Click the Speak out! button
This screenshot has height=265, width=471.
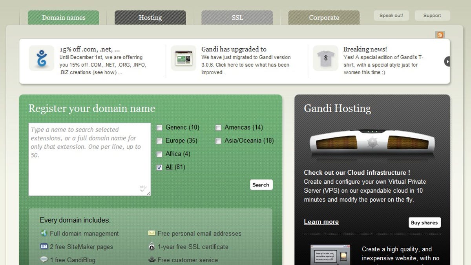point(391,16)
